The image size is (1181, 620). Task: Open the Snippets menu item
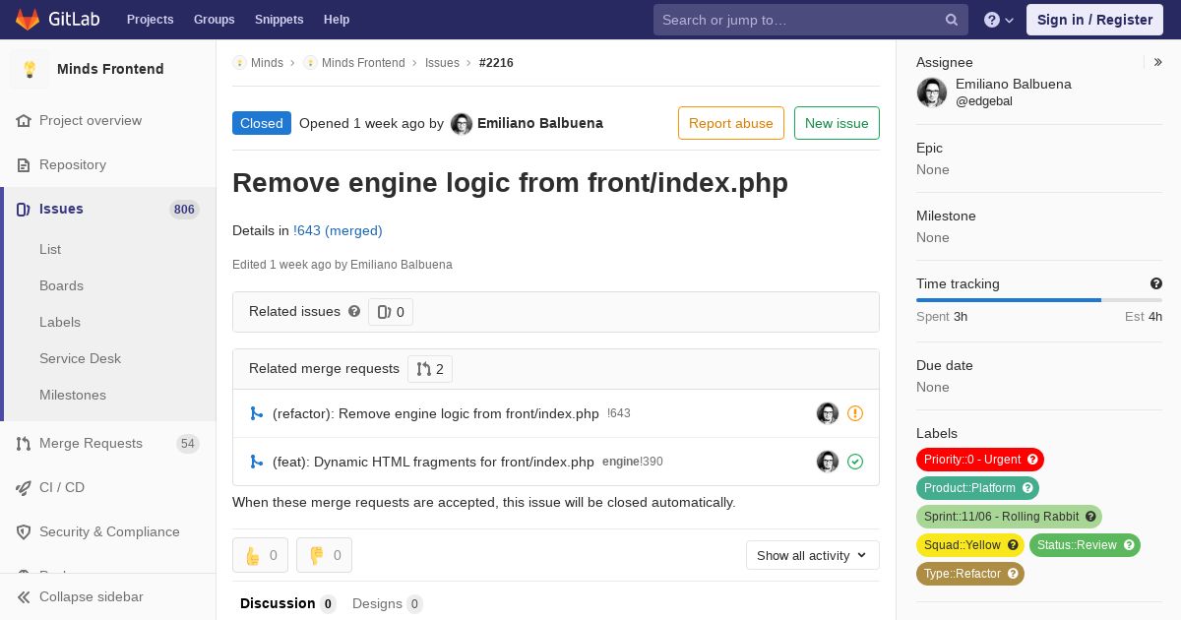click(x=280, y=20)
